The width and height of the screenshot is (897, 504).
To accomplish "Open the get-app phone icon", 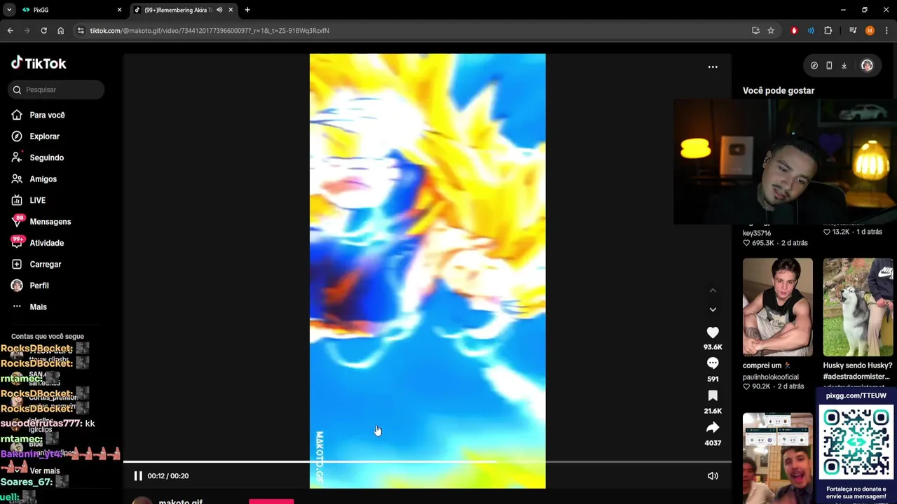I will pyautogui.click(x=829, y=66).
